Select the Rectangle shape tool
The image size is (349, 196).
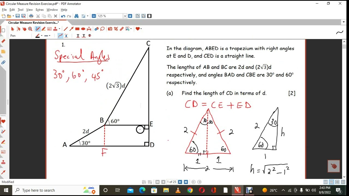click(77, 29)
